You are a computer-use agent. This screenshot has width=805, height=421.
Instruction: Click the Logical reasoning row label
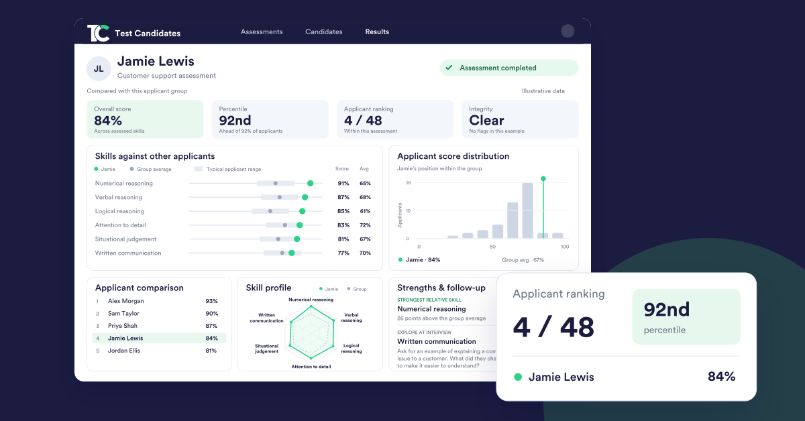[119, 211]
